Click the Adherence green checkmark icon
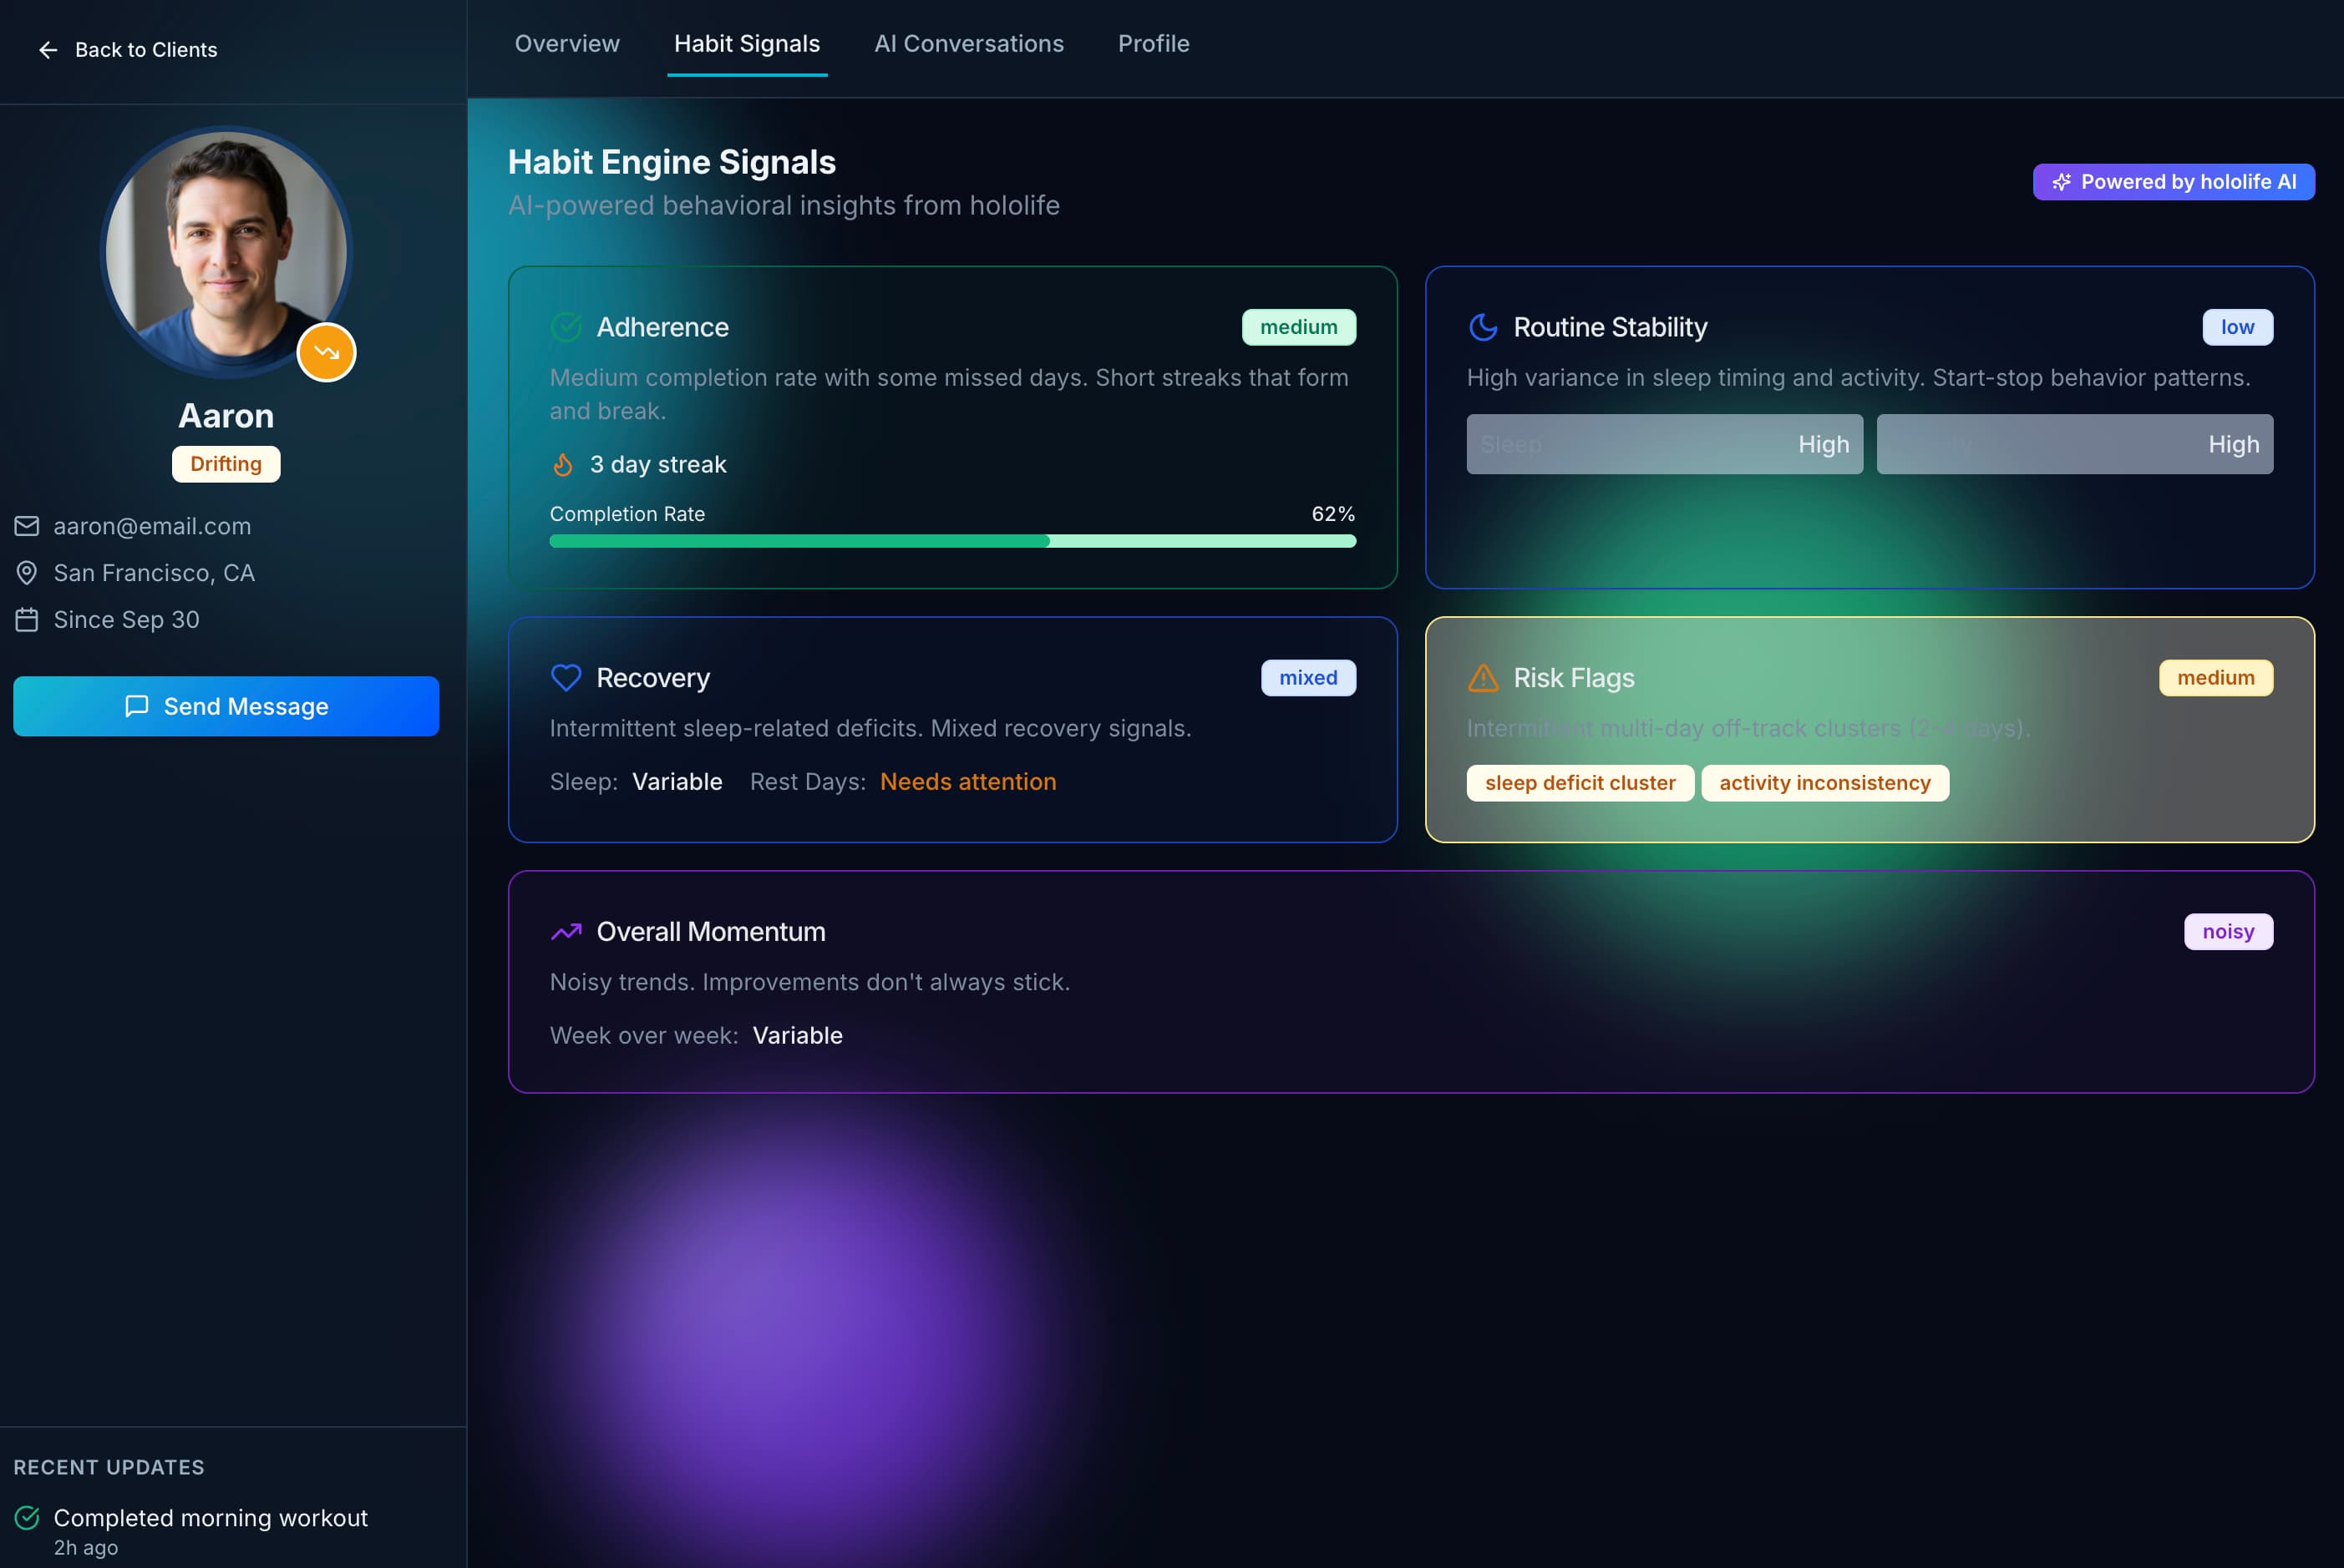2344x1568 pixels. pyautogui.click(x=566, y=327)
